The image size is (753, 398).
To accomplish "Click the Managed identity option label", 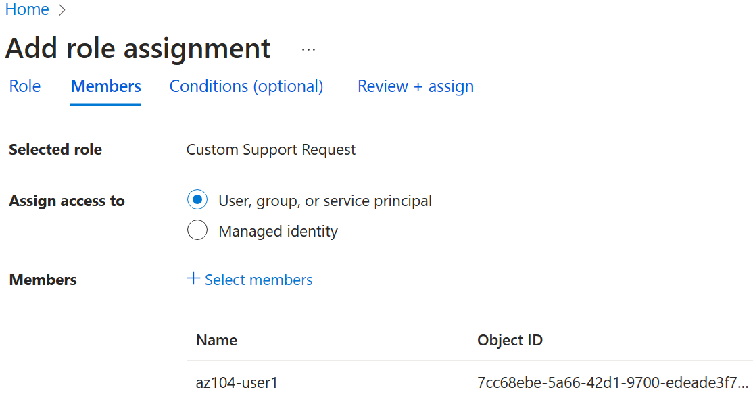I will coord(278,231).
